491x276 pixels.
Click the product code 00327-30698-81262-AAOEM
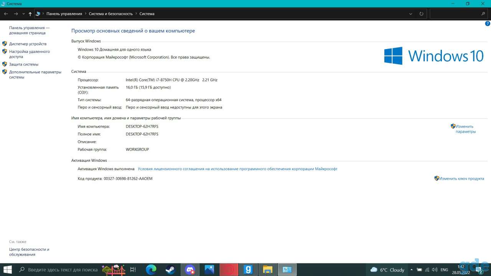pyautogui.click(x=128, y=179)
